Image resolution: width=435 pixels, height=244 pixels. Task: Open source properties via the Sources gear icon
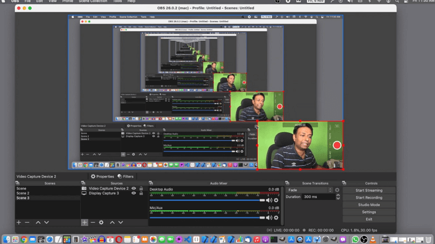click(101, 222)
